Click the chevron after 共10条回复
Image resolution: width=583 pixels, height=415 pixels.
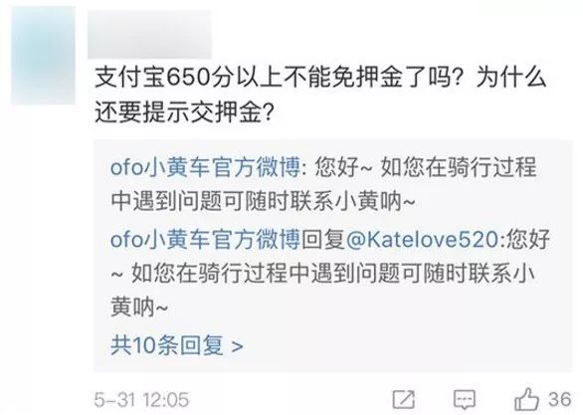pyautogui.click(x=237, y=346)
